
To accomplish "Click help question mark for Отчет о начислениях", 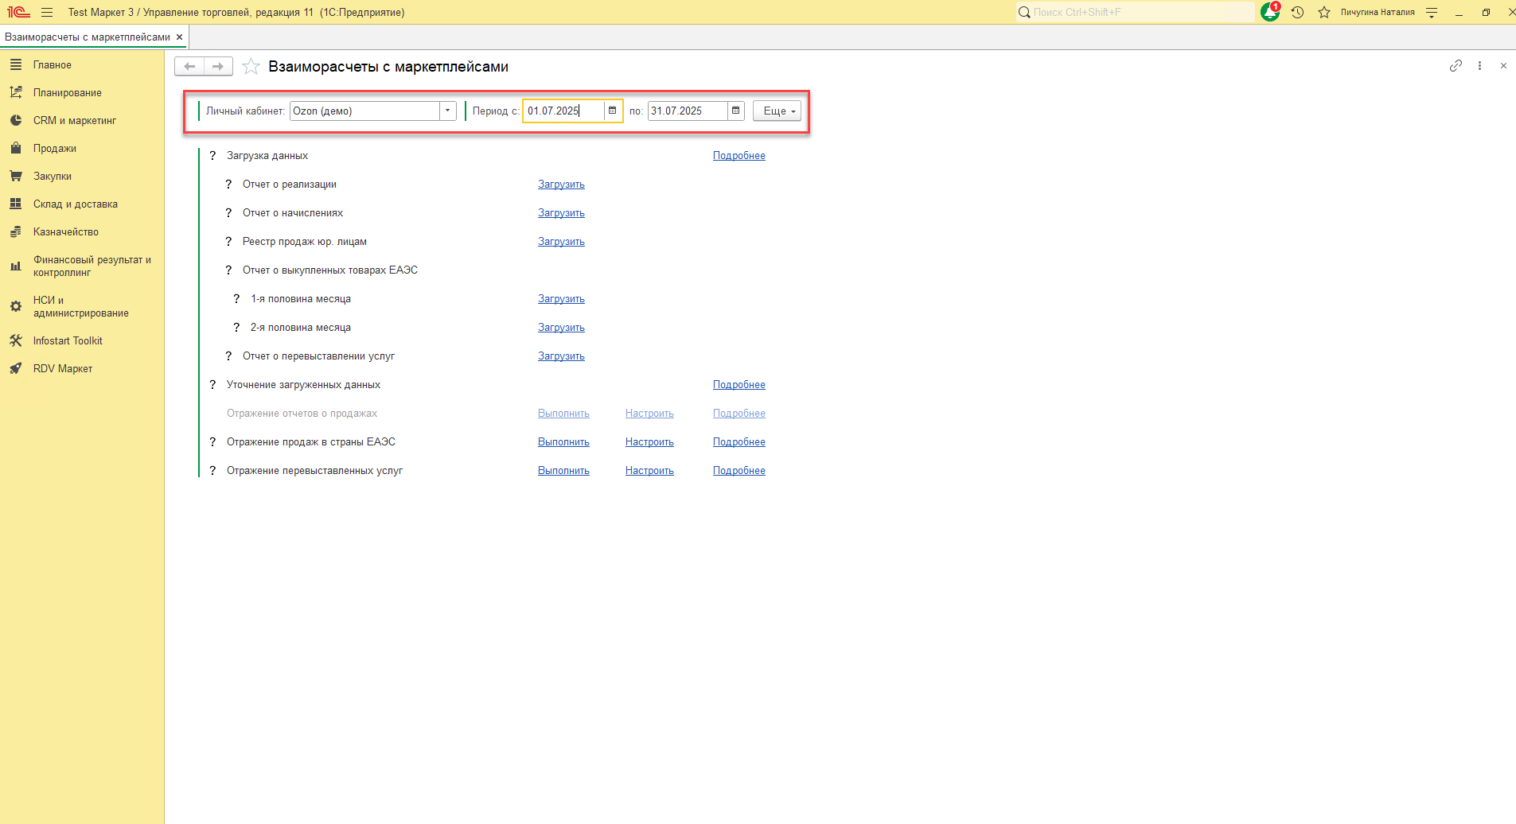I will (228, 213).
